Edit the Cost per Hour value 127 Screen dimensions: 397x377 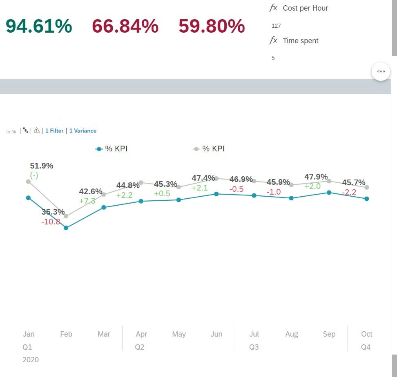(x=276, y=26)
